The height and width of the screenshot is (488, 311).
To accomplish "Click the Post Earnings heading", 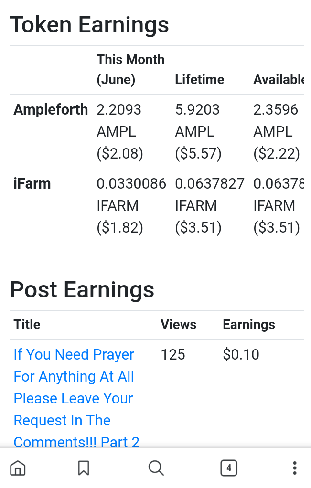I will pyautogui.click(x=82, y=290).
